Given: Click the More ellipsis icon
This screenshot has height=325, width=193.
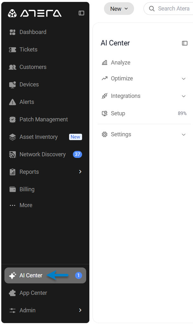Looking at the screenshot, I should (12, 206).
